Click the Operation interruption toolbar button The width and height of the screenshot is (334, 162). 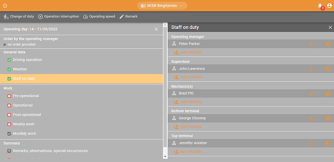click(59, 17)
